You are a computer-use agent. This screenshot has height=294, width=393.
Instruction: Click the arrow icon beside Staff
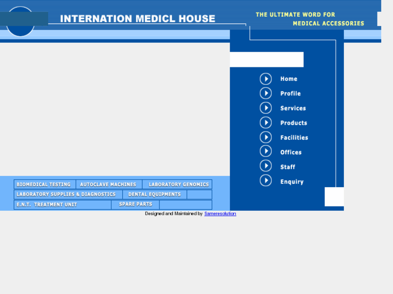[x=265, y=166]
